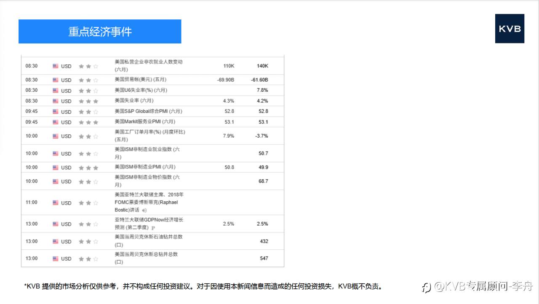Open the 亚特兰大联储GDPNow经济增长预测 event

tap(149, 224)
